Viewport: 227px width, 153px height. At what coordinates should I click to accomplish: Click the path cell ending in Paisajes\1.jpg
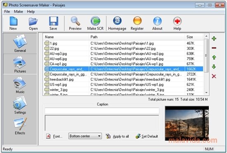(122, 43)
